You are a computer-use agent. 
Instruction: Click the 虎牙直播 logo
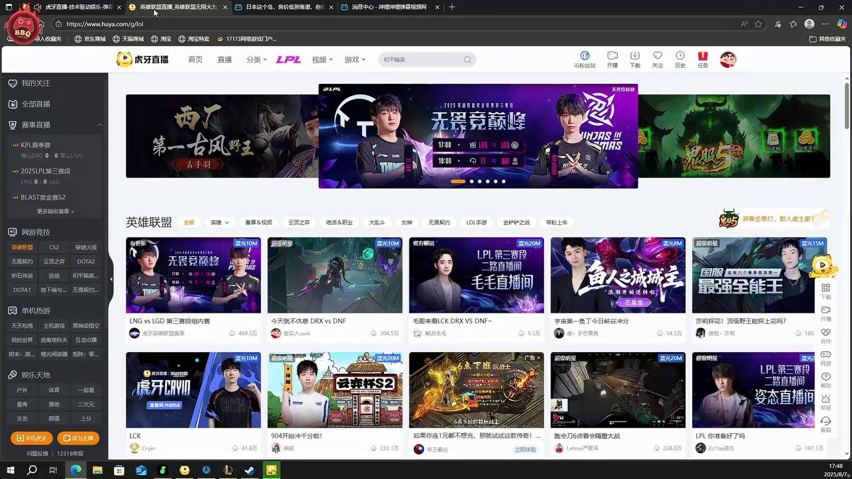tap(142, 59)
